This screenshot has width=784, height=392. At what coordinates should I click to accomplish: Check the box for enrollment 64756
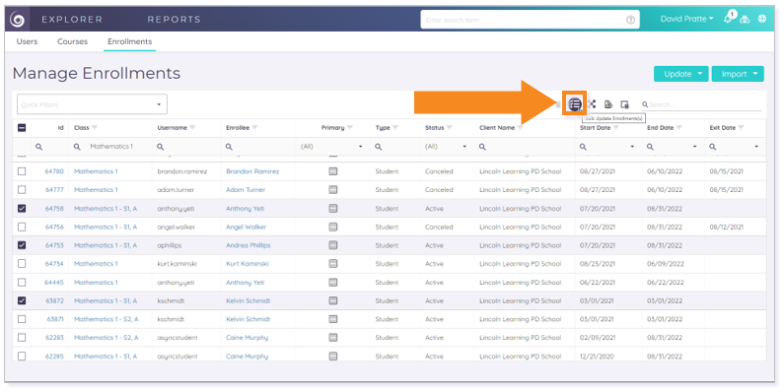[x=22, y=227]
